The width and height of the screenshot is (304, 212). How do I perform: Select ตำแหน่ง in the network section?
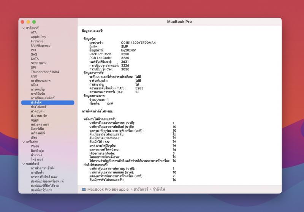coord(36,155)
